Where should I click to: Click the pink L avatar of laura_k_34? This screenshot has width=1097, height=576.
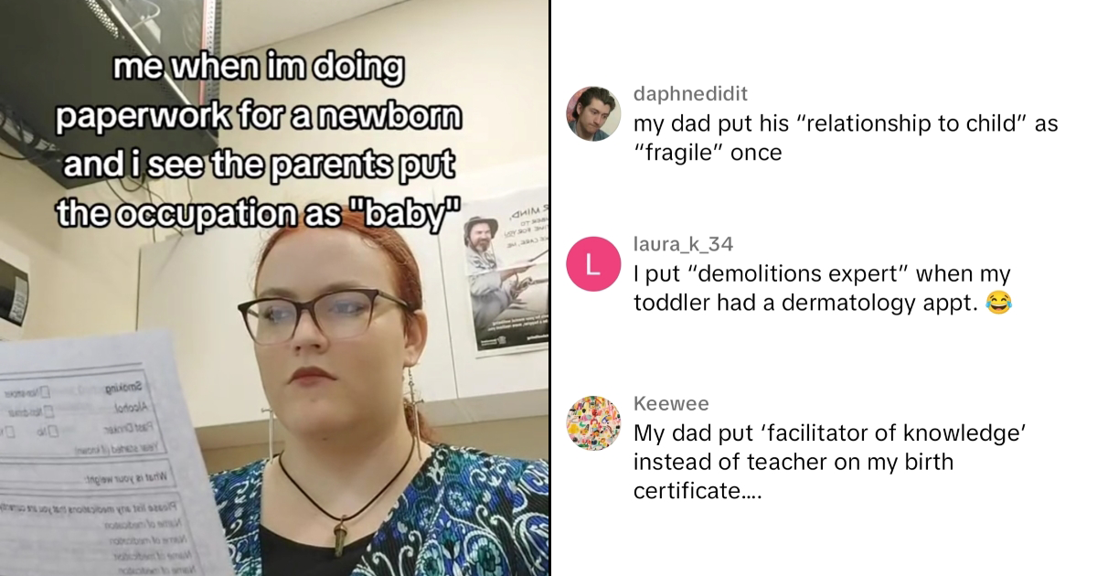click(593, 265)
